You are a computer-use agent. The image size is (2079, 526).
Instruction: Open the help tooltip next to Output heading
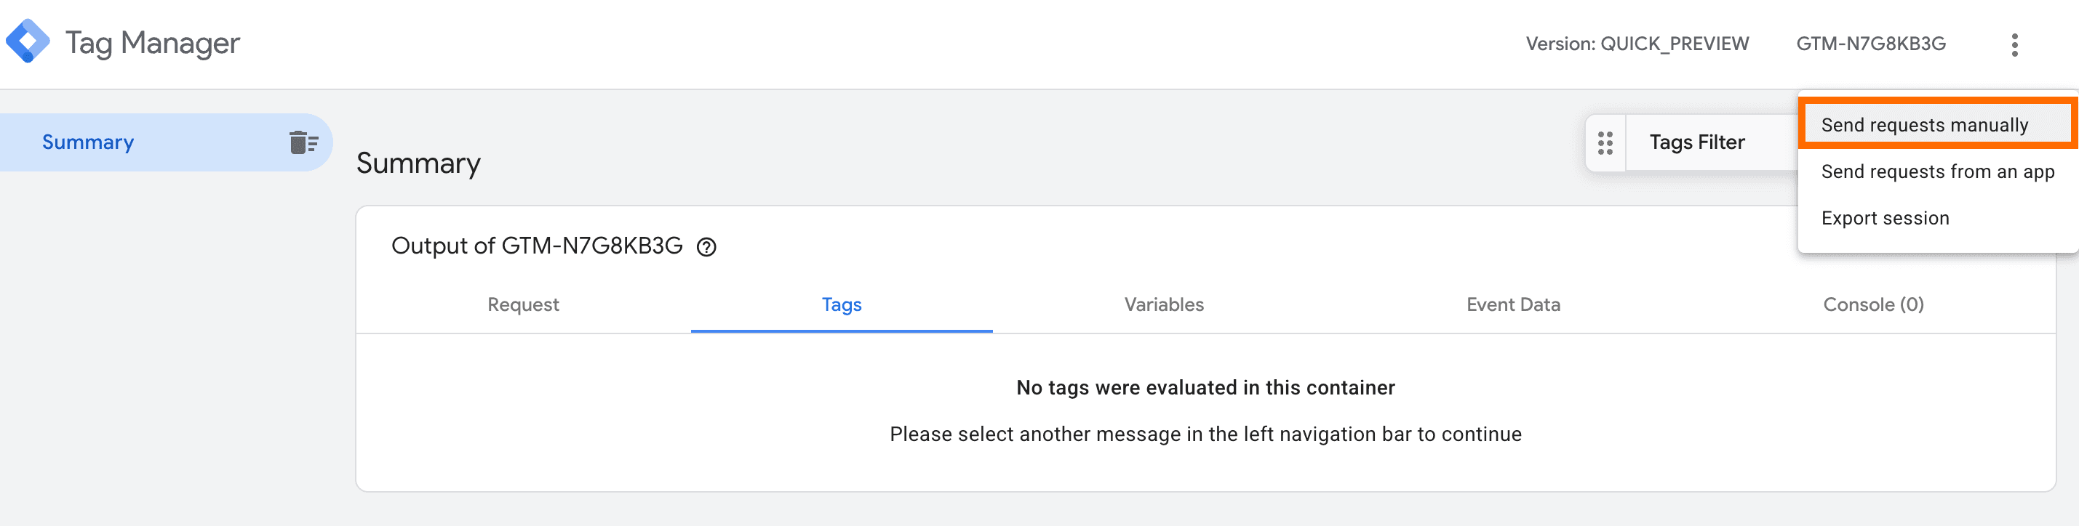tap(708, 247)
